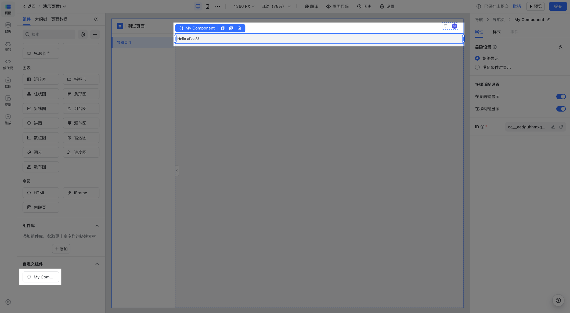Open component panel settings gear icon

[x=83, y=34]
